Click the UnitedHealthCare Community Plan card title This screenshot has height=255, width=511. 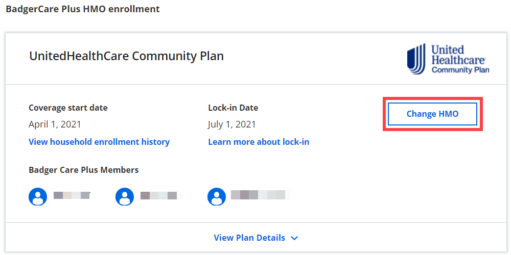(127, 56)
